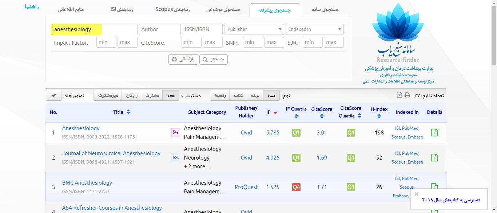Switch to the simple search tab (جستجوی ساده)
Image resolution: width=497 pixels, height=213 pixels.
pyautogui.click(x=325, y=10)
